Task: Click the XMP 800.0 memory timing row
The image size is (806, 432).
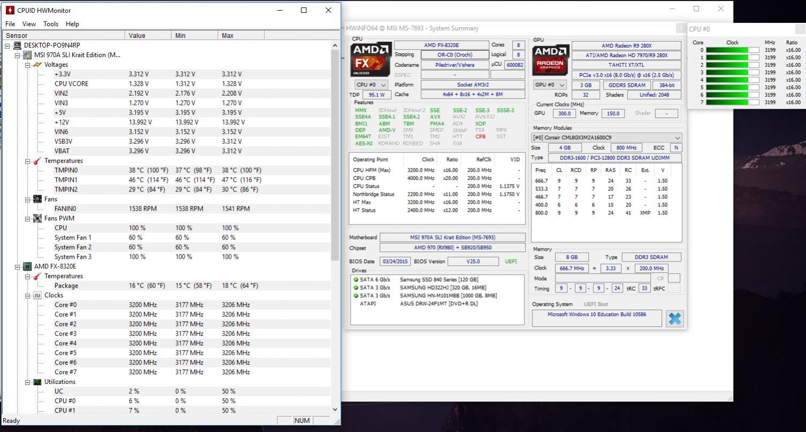Action: click(x=606, y=213)
